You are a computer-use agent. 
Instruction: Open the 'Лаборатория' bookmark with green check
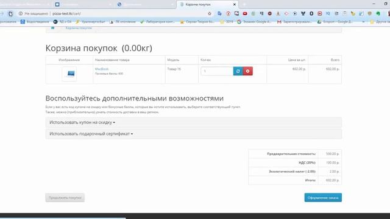[x=157, y=22]
